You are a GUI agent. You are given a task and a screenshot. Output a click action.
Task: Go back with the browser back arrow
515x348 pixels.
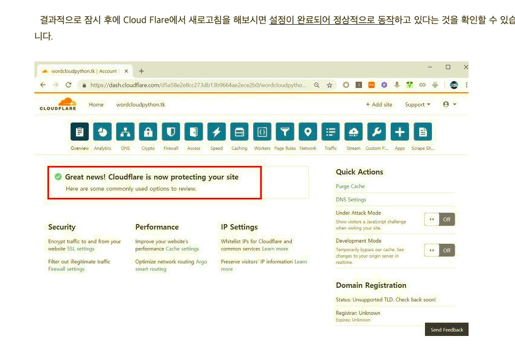tap(43, 85)
